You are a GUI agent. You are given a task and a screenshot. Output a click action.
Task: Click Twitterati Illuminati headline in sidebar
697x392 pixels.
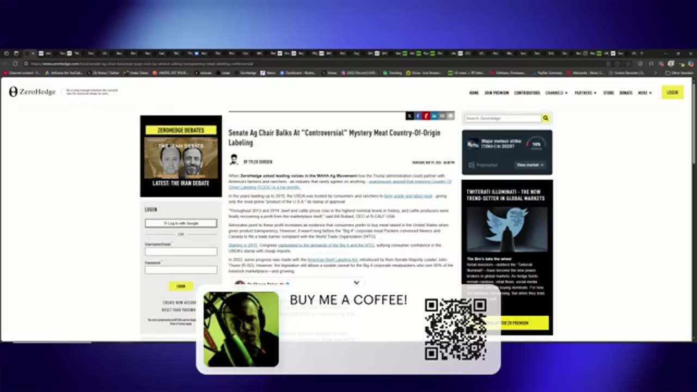pos(505,195)
